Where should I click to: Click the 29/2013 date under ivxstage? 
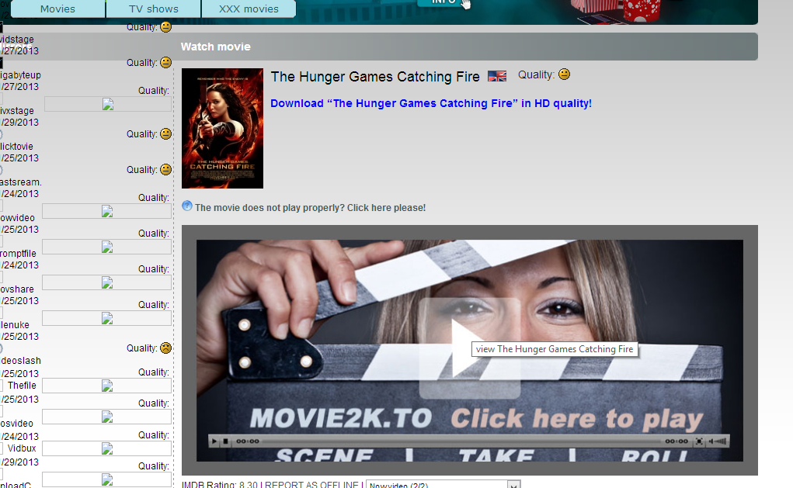click(19, 123)
